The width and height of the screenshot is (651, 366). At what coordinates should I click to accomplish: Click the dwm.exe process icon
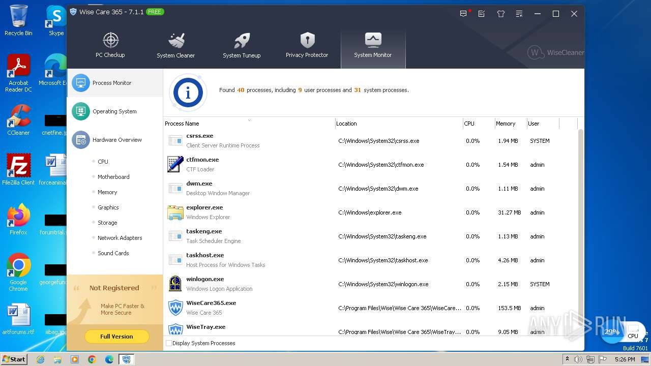tap(175, 188)
